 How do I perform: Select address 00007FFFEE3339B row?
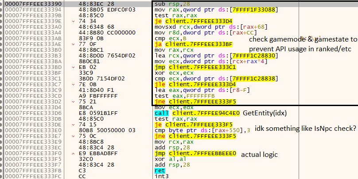[x=33, y=15]
